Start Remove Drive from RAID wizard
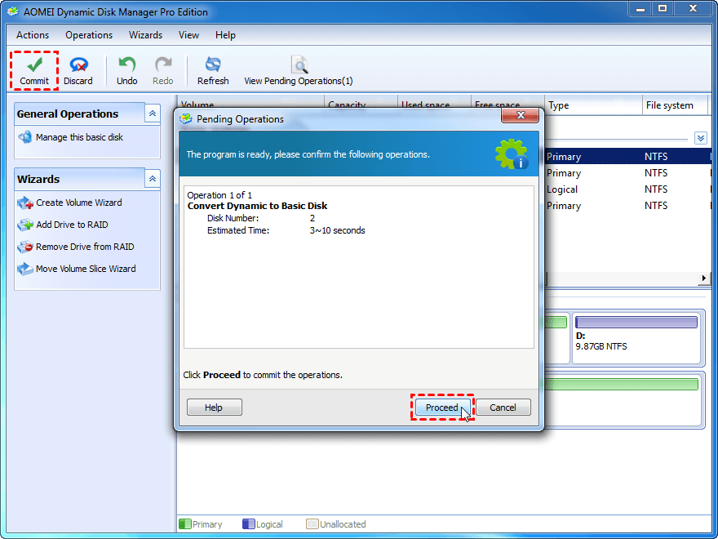718x539 pixels. 85,247
